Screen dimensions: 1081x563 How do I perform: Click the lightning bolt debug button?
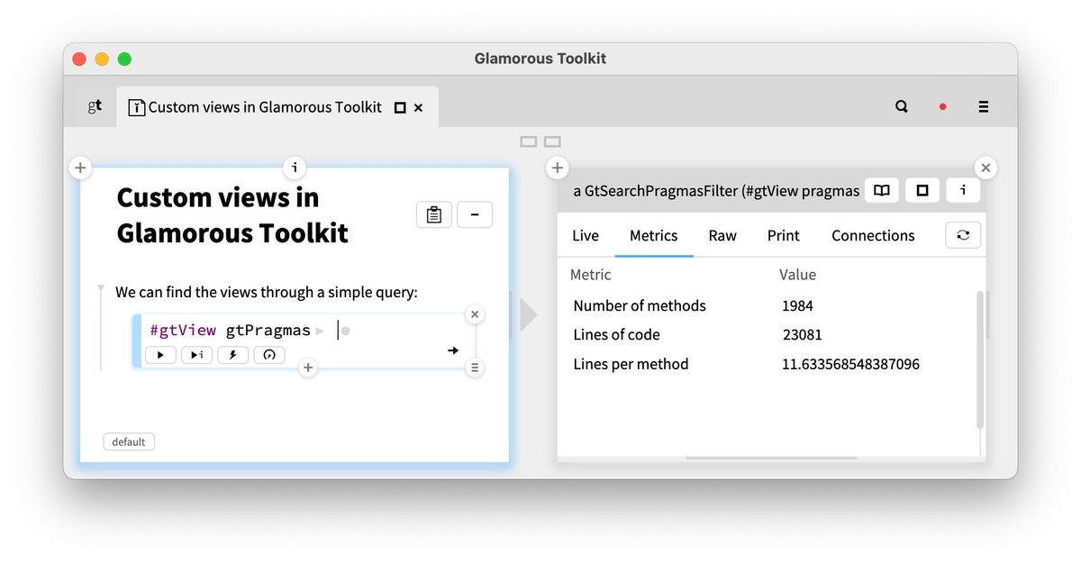pos(232,355)
